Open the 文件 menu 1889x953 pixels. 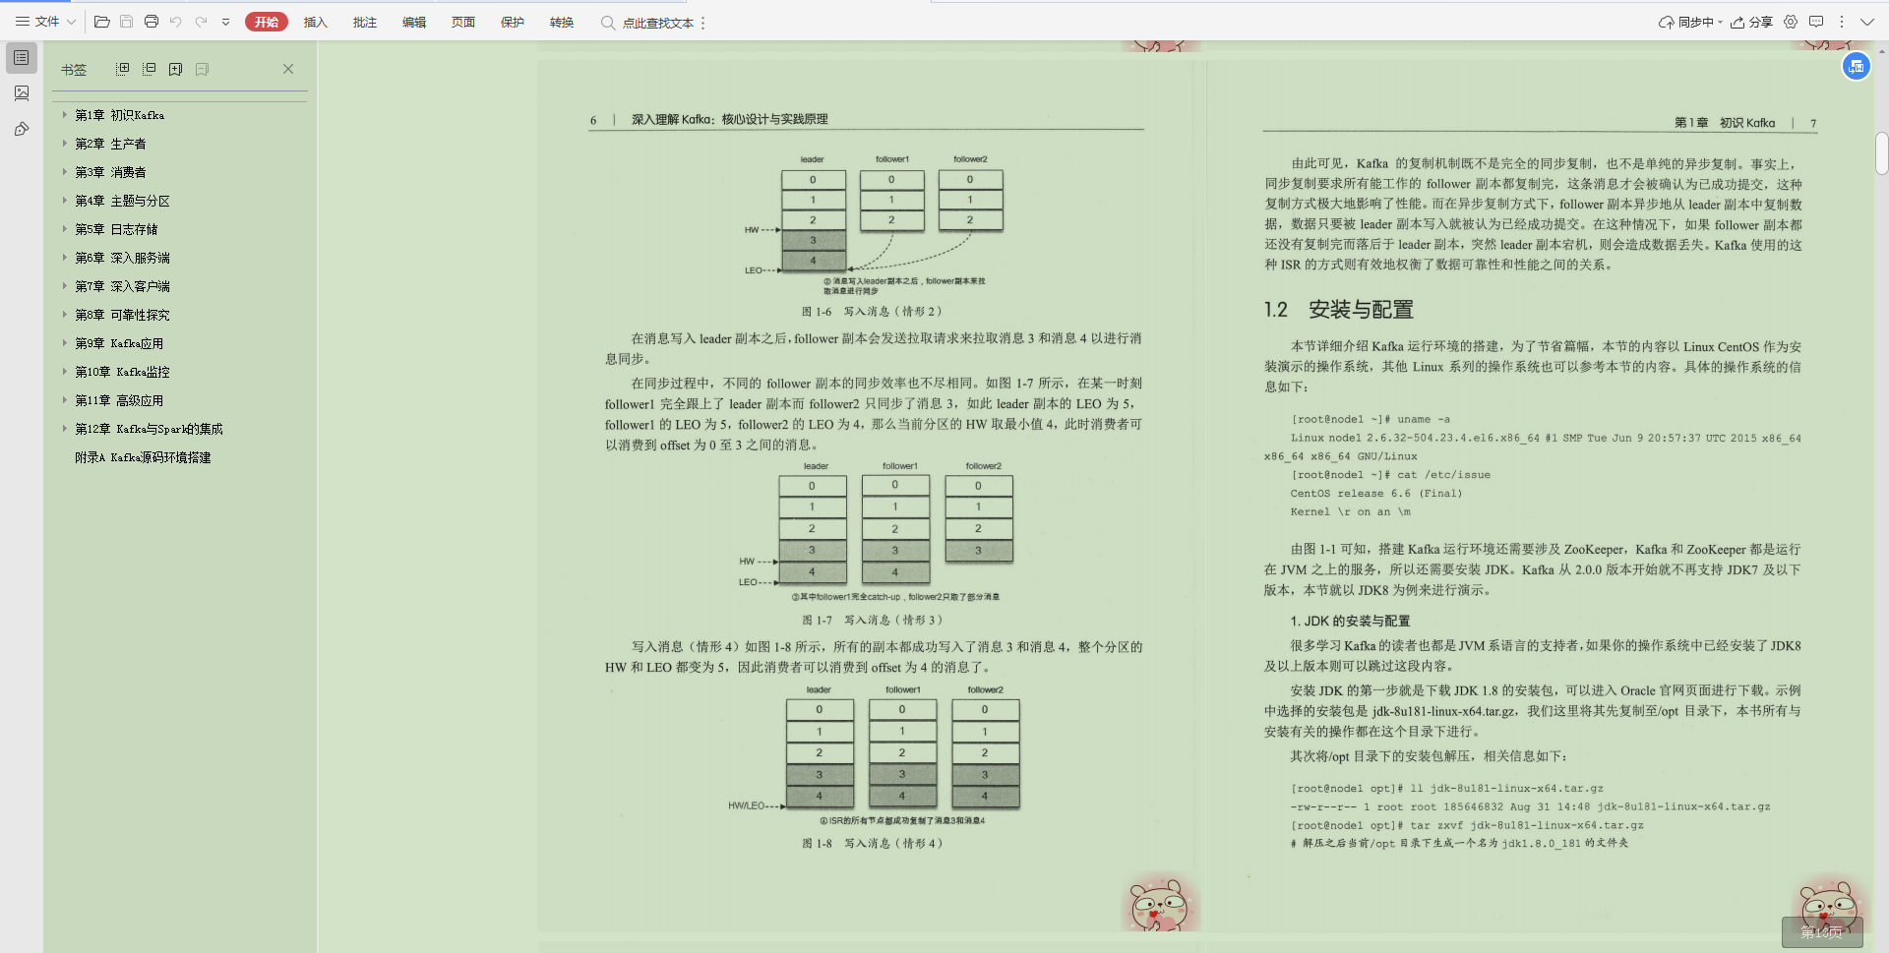click(x=45, y=22)
